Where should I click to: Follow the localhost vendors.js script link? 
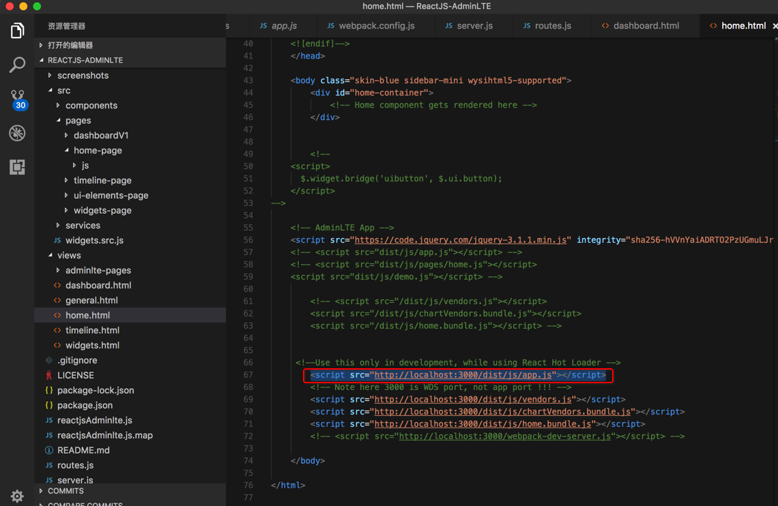click(473, 400)
